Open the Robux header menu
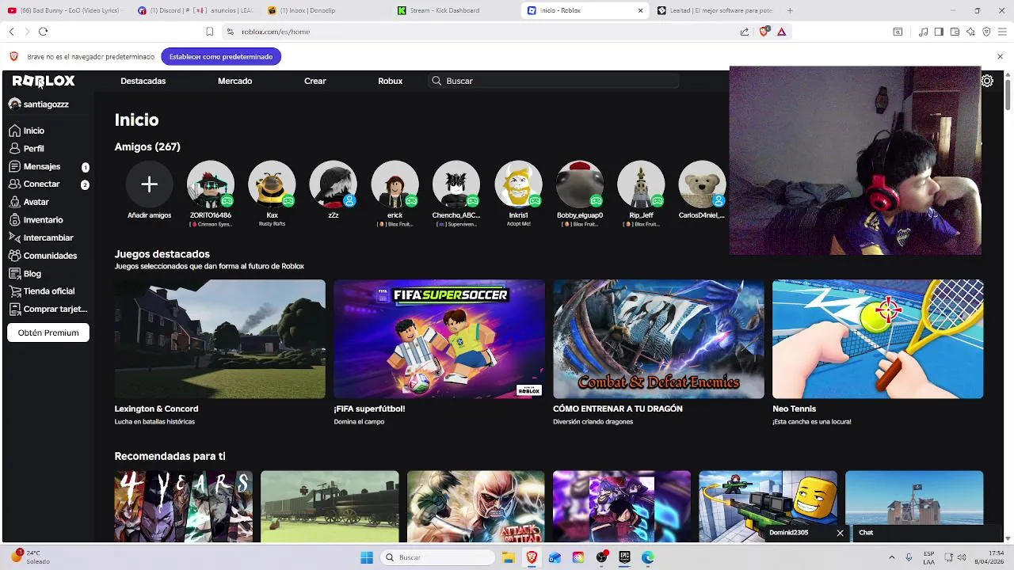The width and height of the screenshot is (1014, 570). point(391,81)
